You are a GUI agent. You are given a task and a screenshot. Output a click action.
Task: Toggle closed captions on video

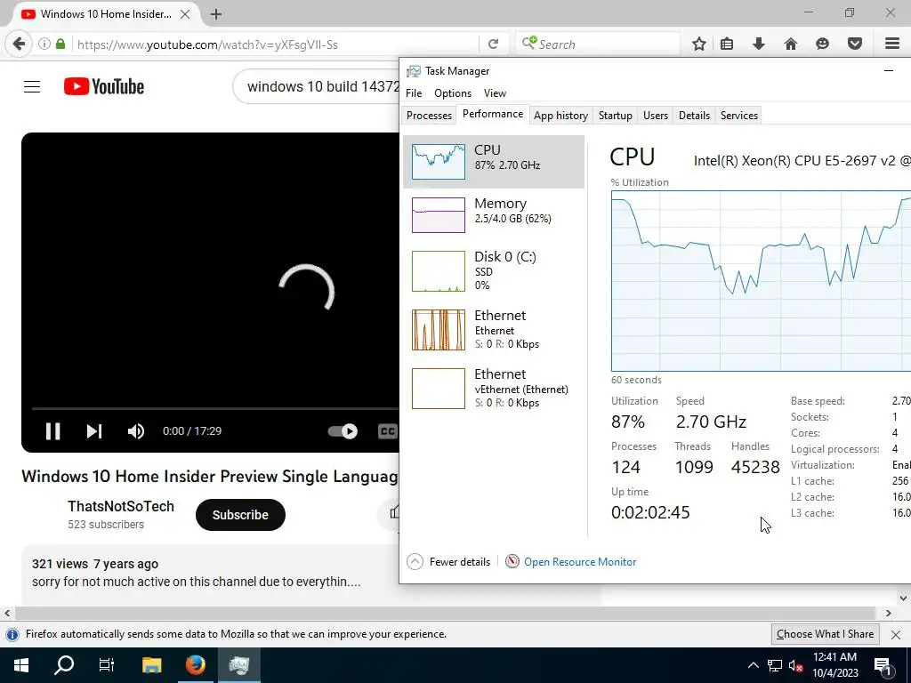pos(388,431)
